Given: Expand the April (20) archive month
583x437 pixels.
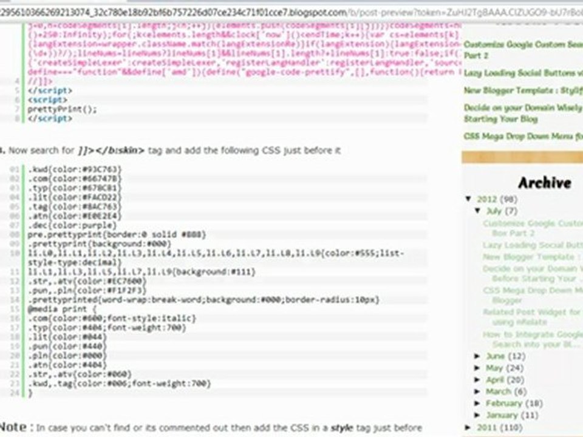Looking at the screenshot, I should 477,380.
